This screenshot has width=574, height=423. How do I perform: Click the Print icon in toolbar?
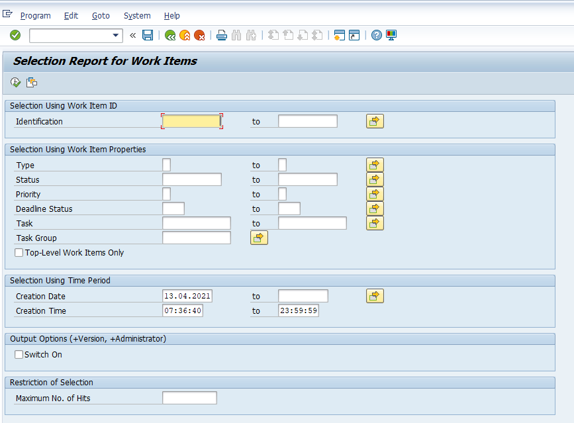pos(222,35)
